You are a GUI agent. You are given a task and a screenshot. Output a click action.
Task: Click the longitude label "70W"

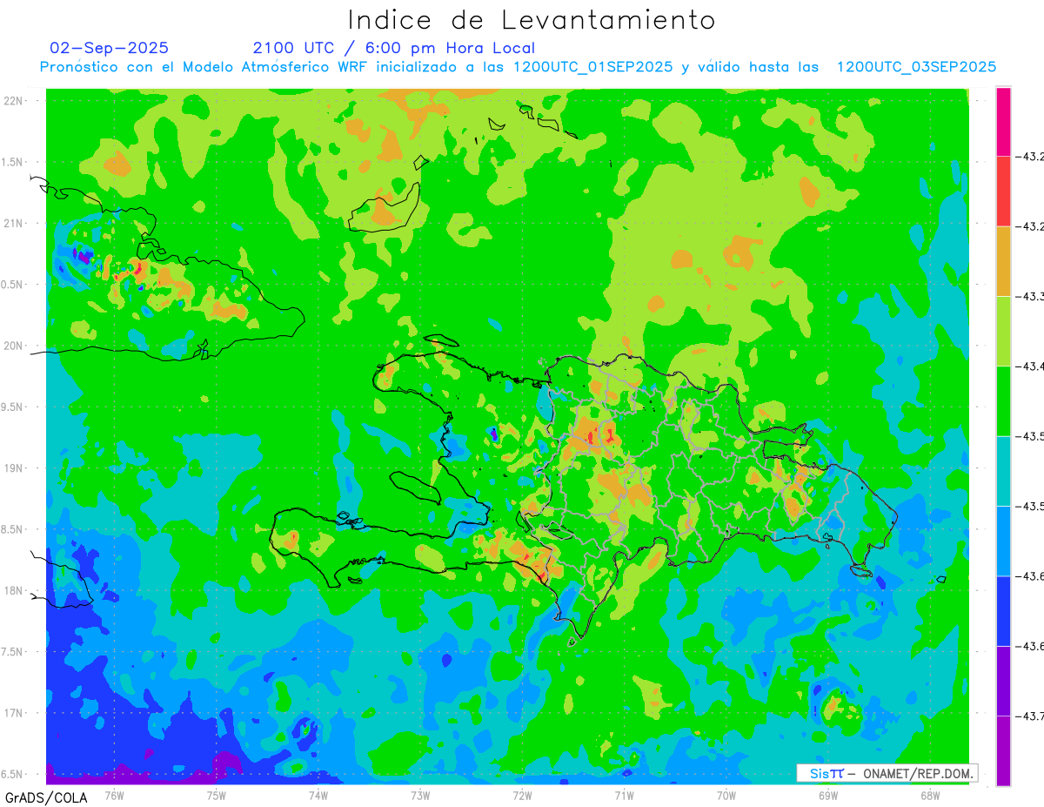(726, 794)
